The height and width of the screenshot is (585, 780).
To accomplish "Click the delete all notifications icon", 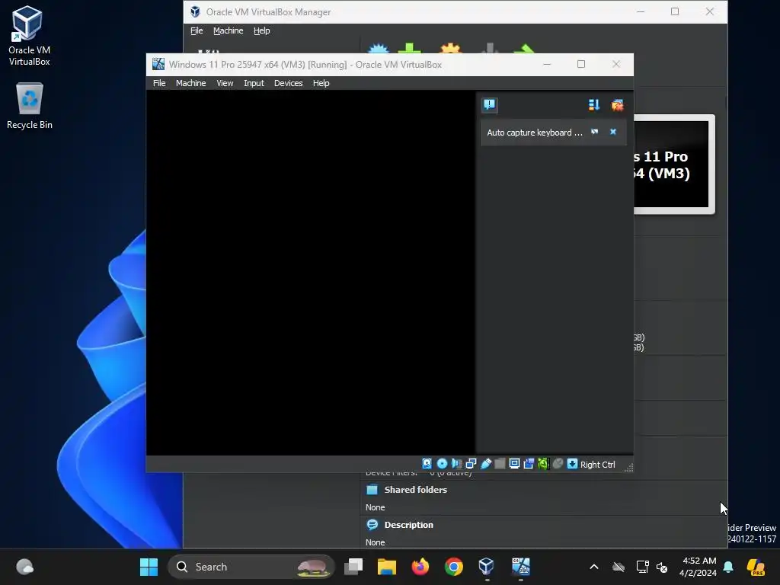I will click(617, 105).
